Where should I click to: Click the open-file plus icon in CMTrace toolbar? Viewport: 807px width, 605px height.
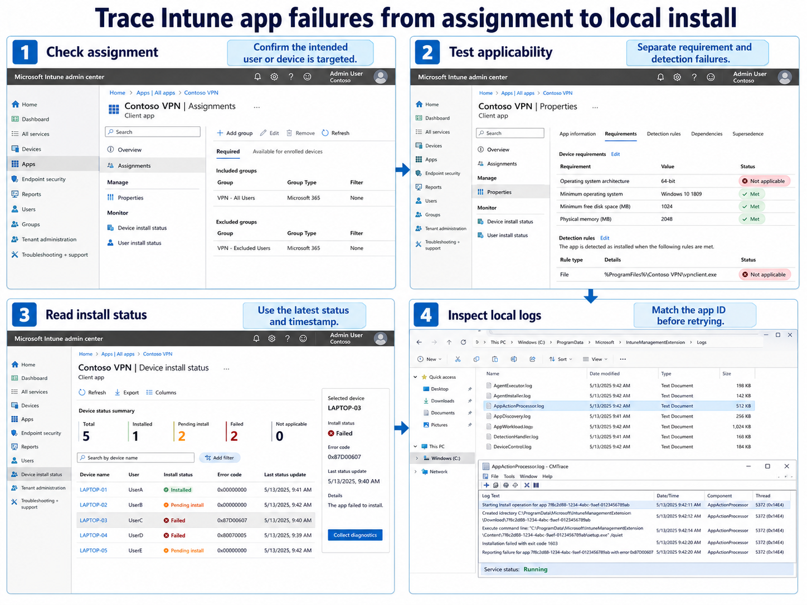[487, 485]
